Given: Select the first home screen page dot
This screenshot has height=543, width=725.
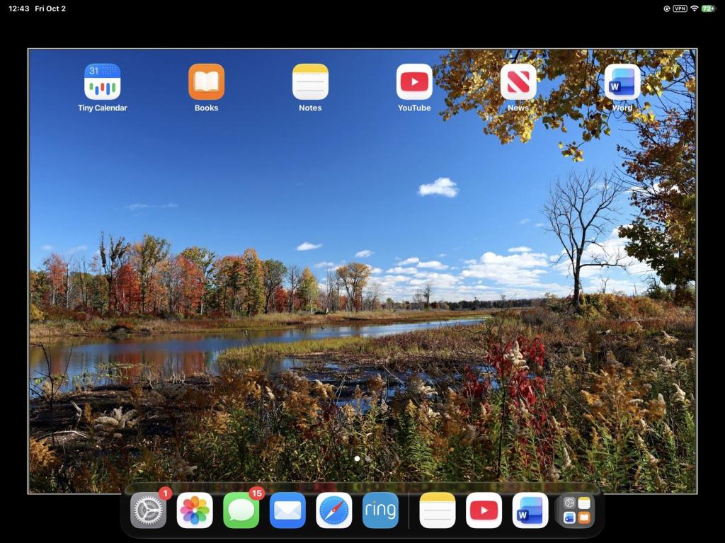Looking at the screenshot, I should 357,459.
